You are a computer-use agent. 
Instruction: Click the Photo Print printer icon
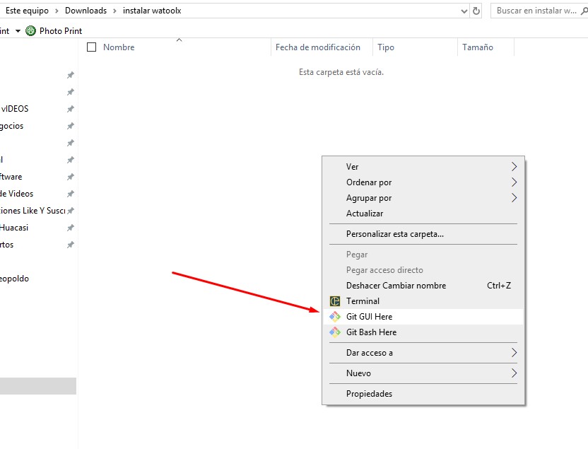[30, 31]
